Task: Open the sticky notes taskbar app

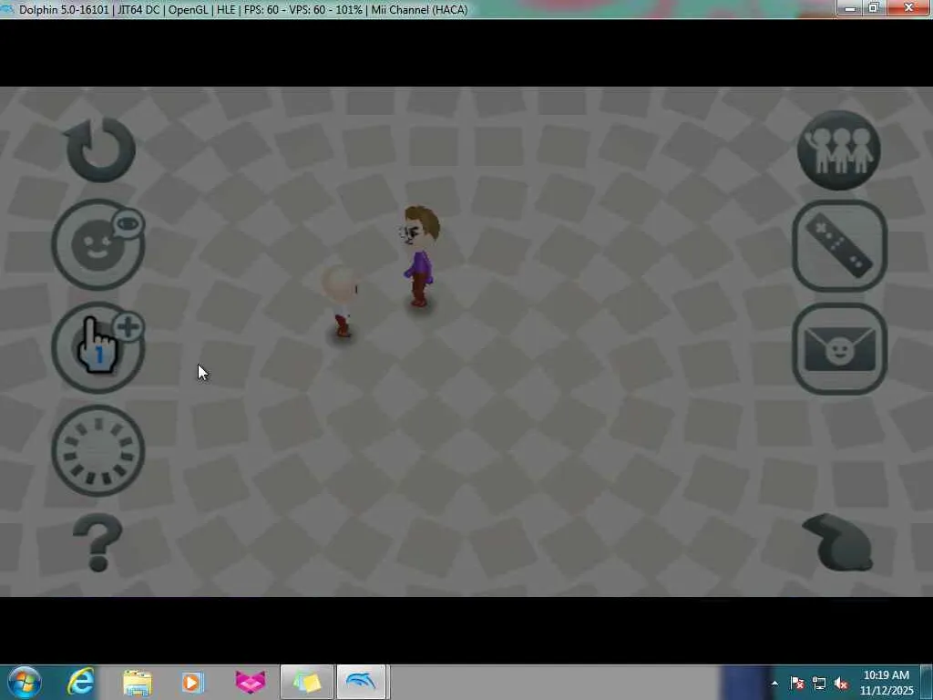Action: (306, 682)
